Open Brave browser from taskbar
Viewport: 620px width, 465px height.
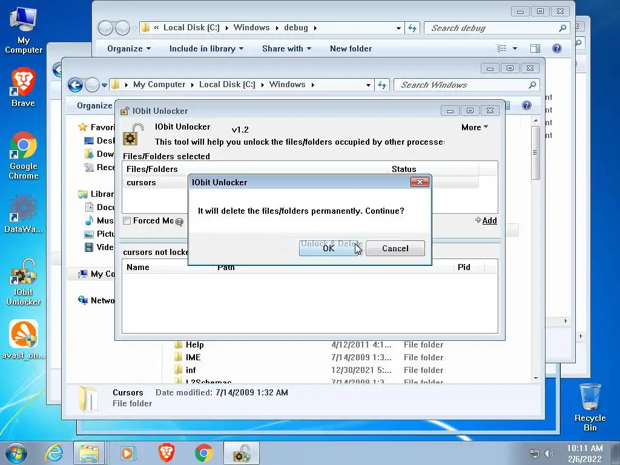166,453
